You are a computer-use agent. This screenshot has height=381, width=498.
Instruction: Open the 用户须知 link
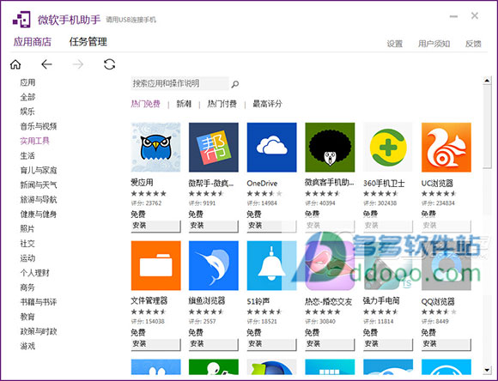pos(434,44)
